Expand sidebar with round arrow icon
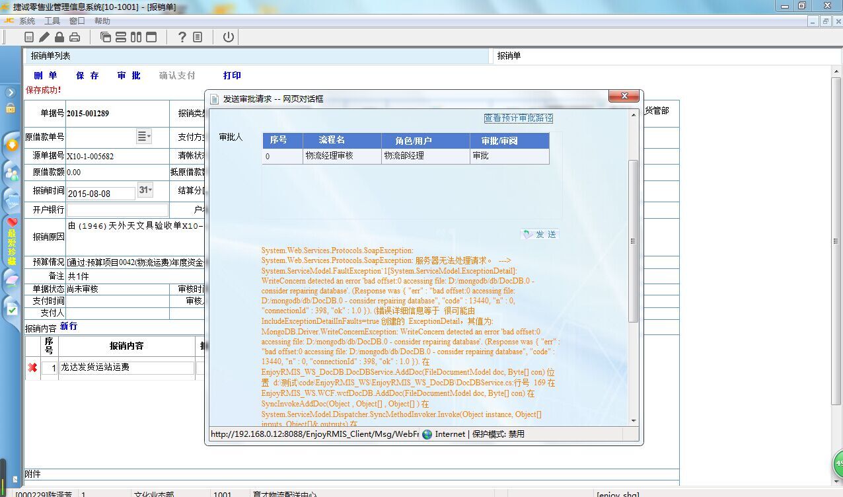The height and width of the screenshot is (497, 843). 11,93
